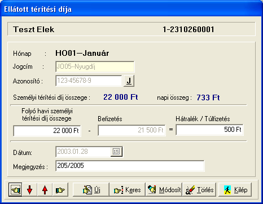Click the month value HO01—Január

[82, 54]
